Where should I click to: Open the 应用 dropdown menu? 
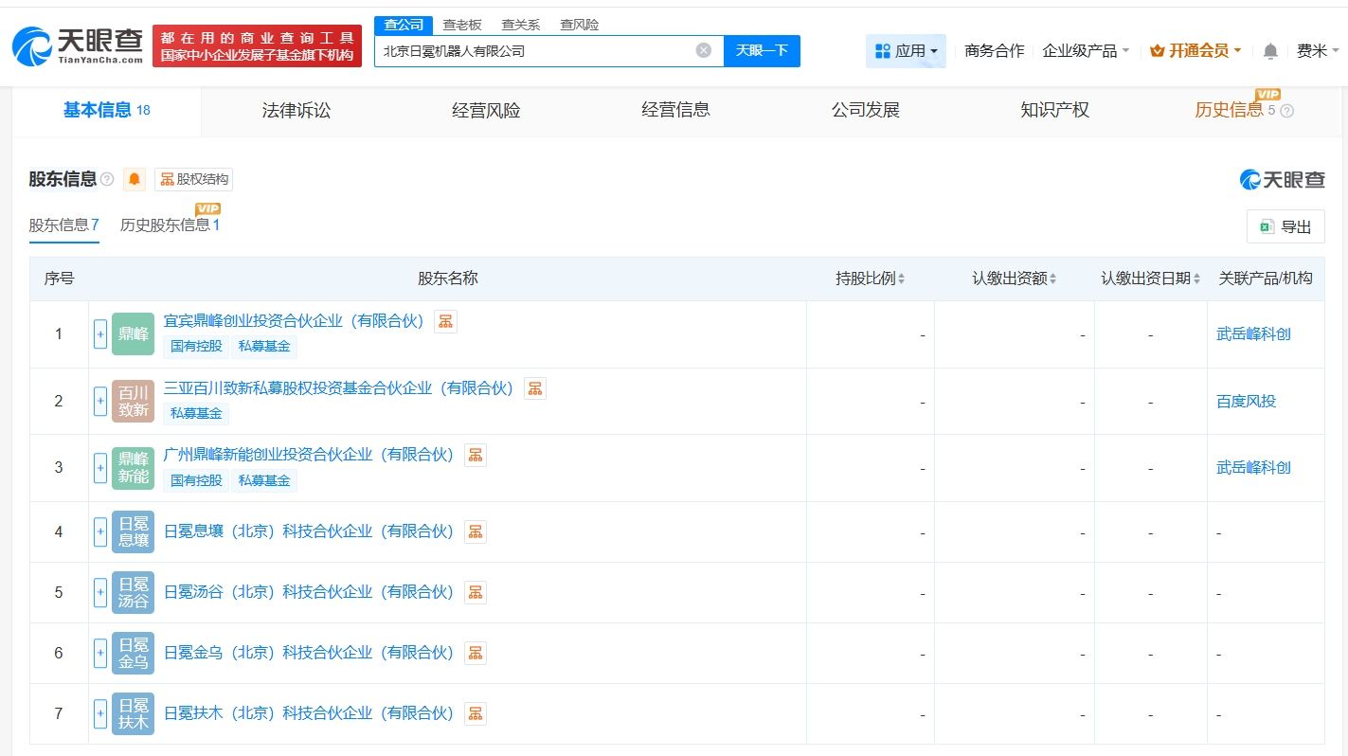906,51
